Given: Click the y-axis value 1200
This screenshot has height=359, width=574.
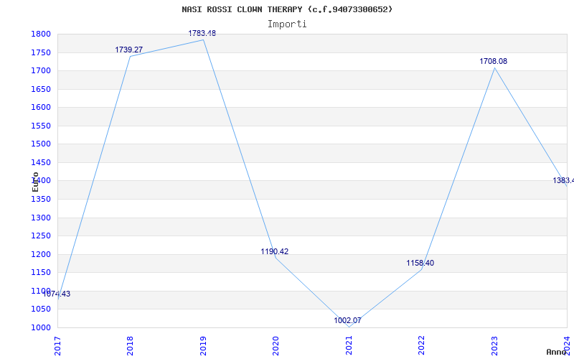Looking at the screenshot, I should click(41, 254).
